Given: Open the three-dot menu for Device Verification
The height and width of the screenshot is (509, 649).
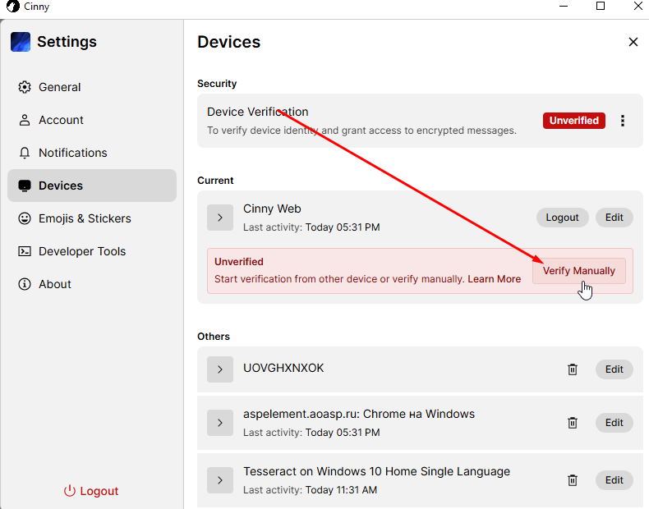Looking at the screenshot, I should pos(623,121).
